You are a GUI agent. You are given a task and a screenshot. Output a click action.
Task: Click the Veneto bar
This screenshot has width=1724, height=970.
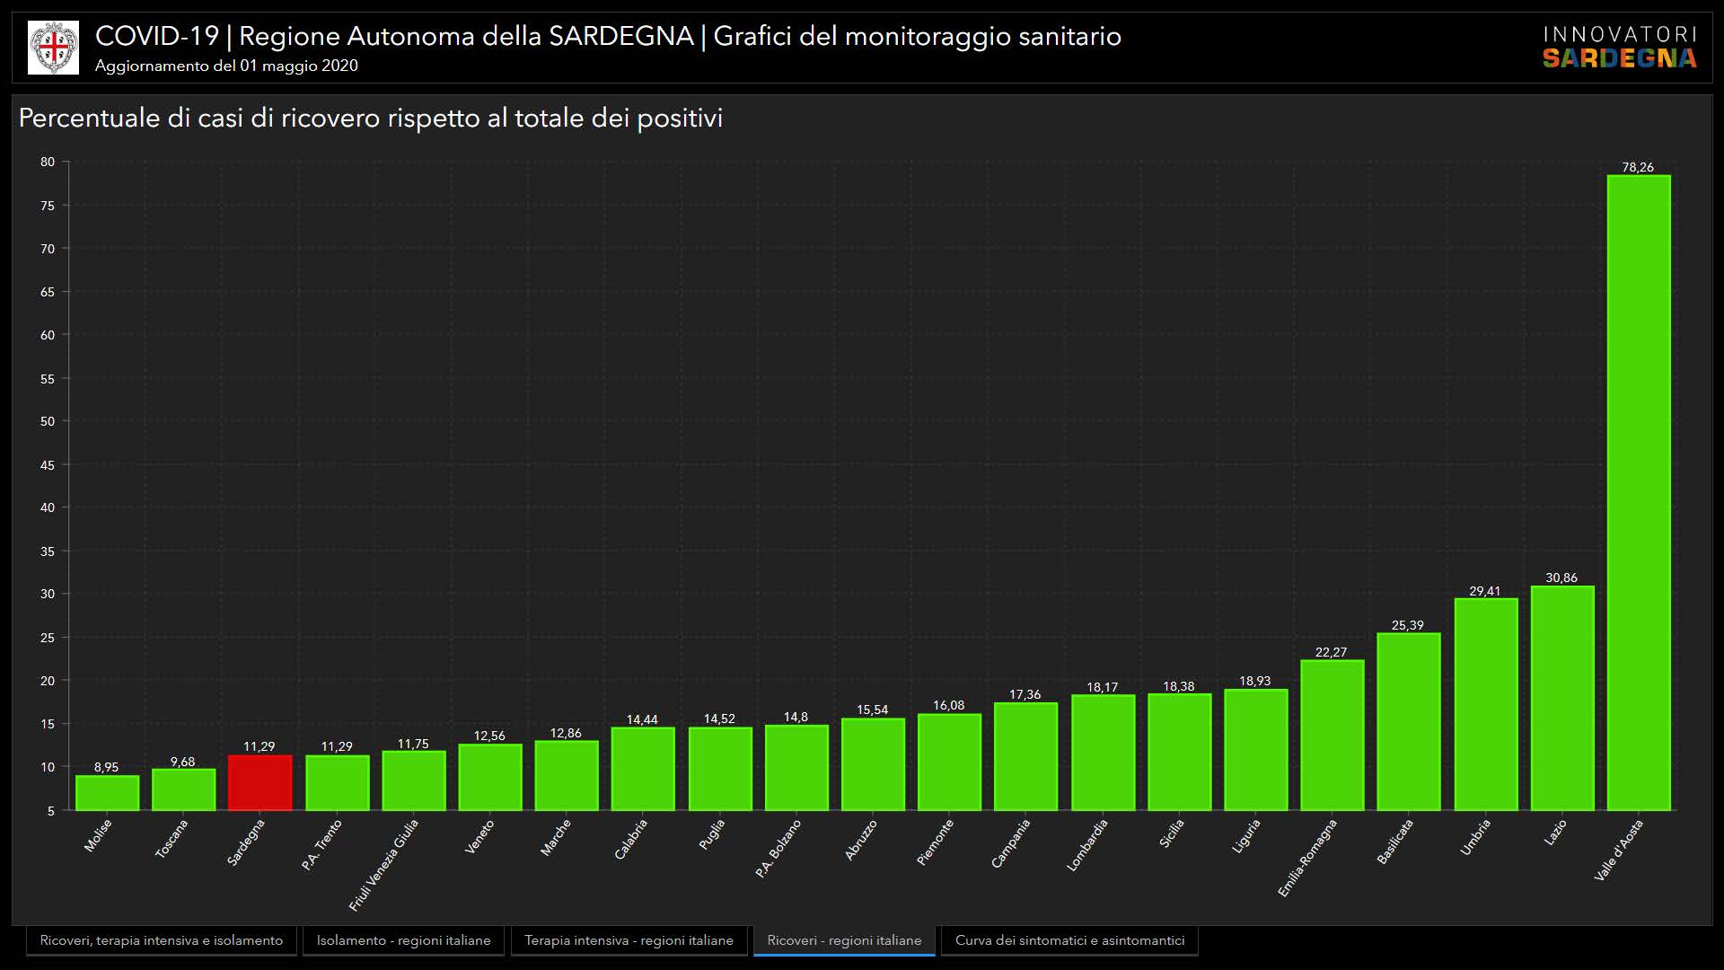click(x=489, y=777)
